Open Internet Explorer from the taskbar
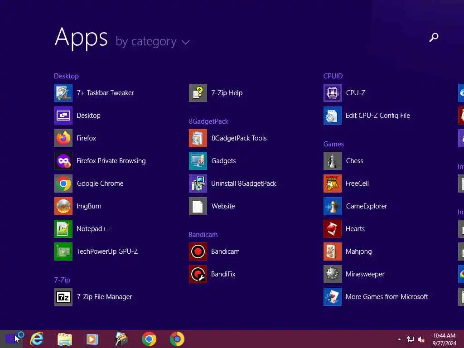Image resolution: width=464 pixels, height=348 pixels. [37, 339]
